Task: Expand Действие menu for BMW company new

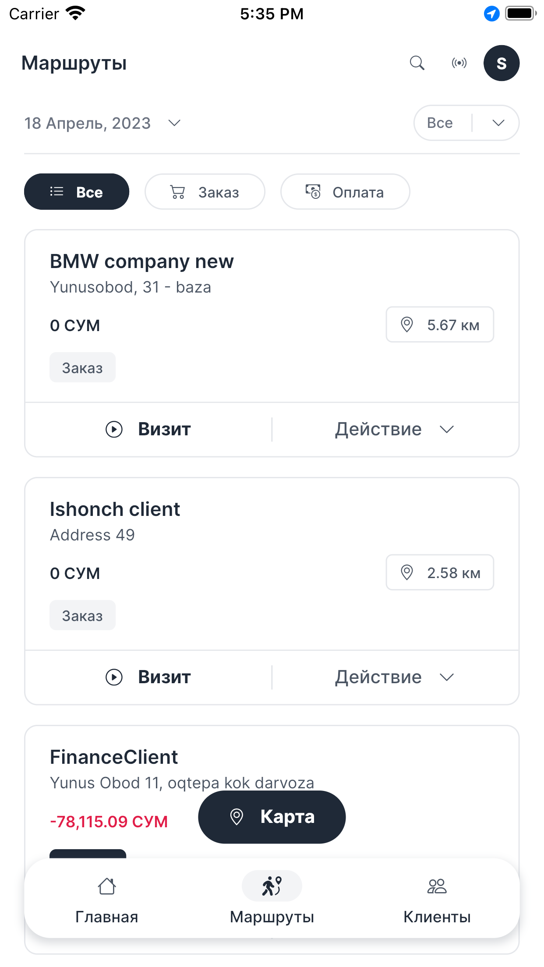Action: tap(395, 429)
